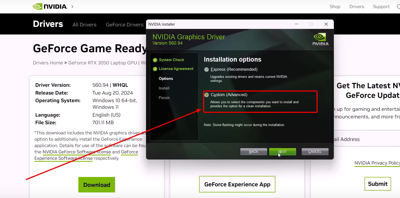The height and width of the screenshot is (198, 400).
Task: Click the 'NVIDIA Installer' title bar text
Action: pyautogui.click(x=162, y=24)
